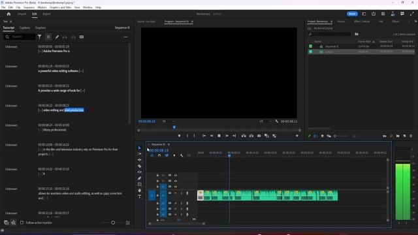
Task: Toggle full screen video output icon
Action: point(412,14)
